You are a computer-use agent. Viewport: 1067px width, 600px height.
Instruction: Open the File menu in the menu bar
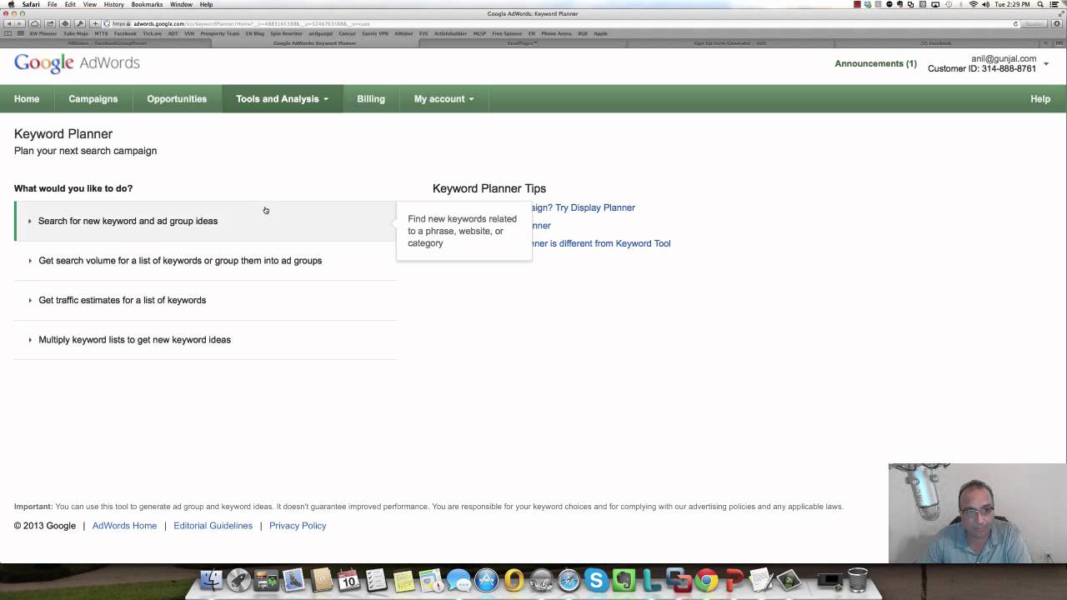[x=52, y=4]
